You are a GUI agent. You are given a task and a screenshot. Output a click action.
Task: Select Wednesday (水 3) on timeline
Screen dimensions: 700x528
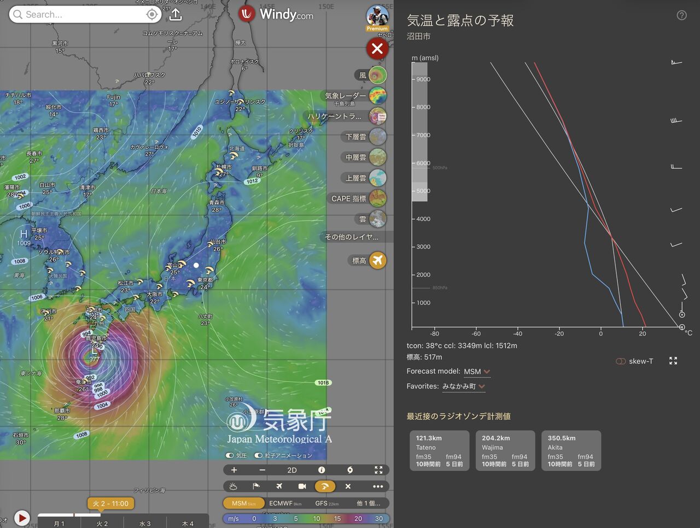(x=145, y=523)
